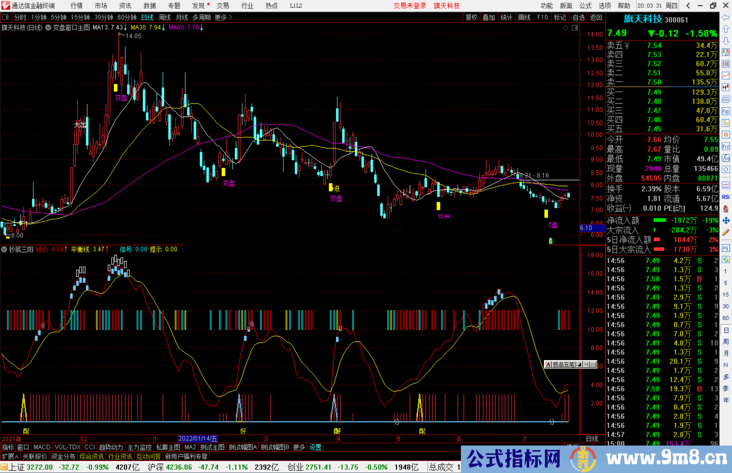Image resolution: width=732 pixels, height=473 pixels.
Task: Open the 行情 menu
Action: point(77,6)
